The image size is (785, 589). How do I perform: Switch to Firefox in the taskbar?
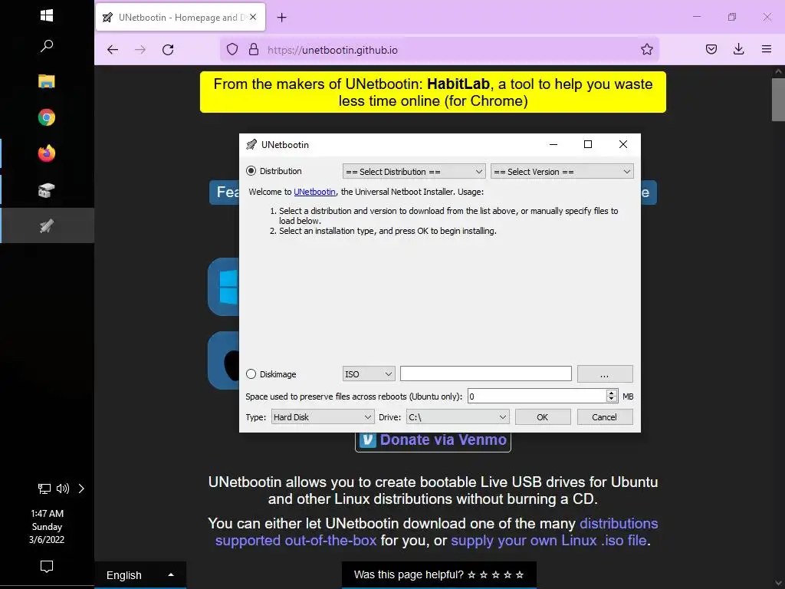[x=47, y=153]
